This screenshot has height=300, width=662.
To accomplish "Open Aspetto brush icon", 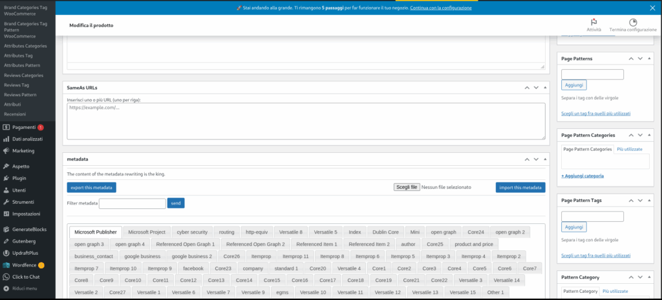I will (6, 166).
